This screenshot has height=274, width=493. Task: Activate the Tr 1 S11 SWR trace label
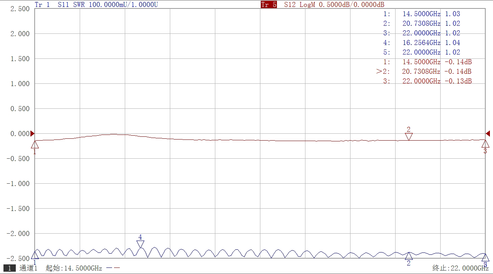pos(96,5)
